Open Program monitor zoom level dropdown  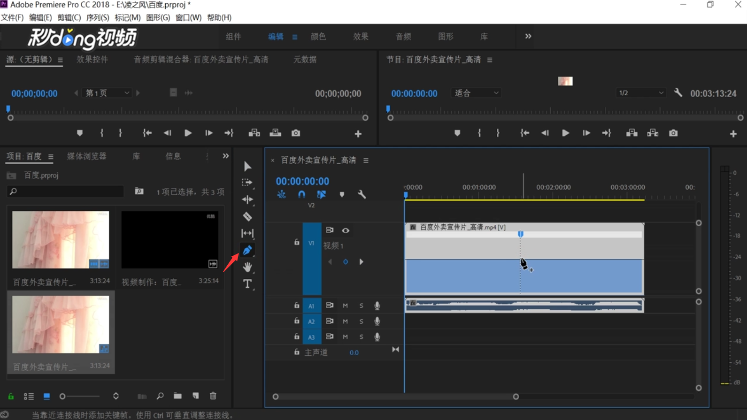click(476, 93)
